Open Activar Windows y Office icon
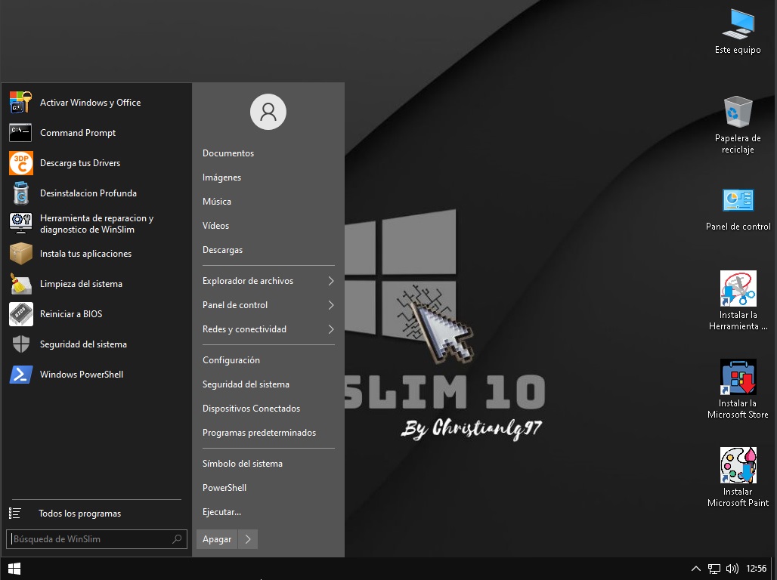The image size is (777, 580). [21, 103]
